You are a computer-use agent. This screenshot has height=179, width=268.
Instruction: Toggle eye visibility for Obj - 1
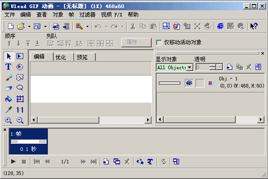pos(189,83)
